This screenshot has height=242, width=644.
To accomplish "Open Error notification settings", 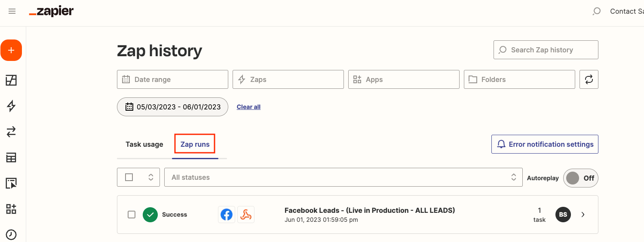I will click(545, 144).
